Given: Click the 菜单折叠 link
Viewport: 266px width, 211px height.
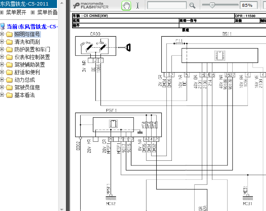Looking at the screenshot, I should 47,12.
